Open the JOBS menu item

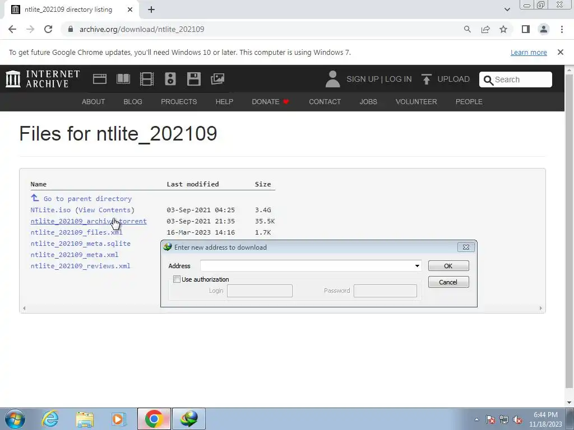point(368,102)
